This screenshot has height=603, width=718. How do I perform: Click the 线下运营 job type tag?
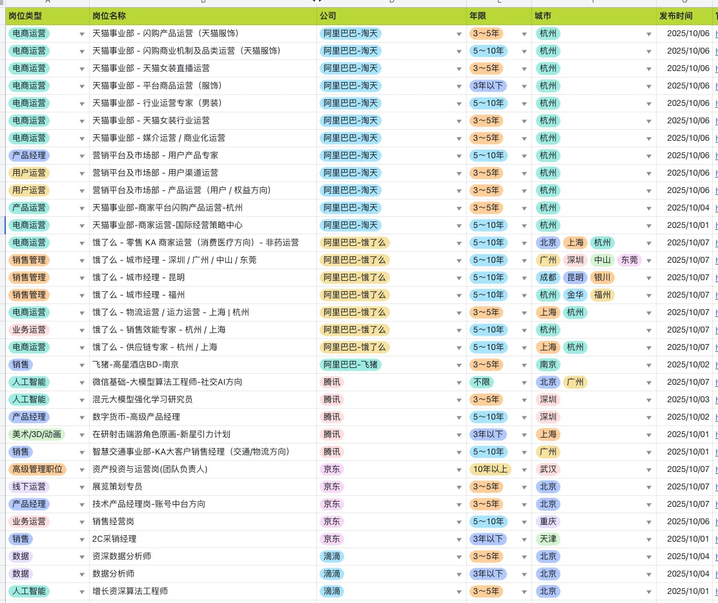pos(29,486)
